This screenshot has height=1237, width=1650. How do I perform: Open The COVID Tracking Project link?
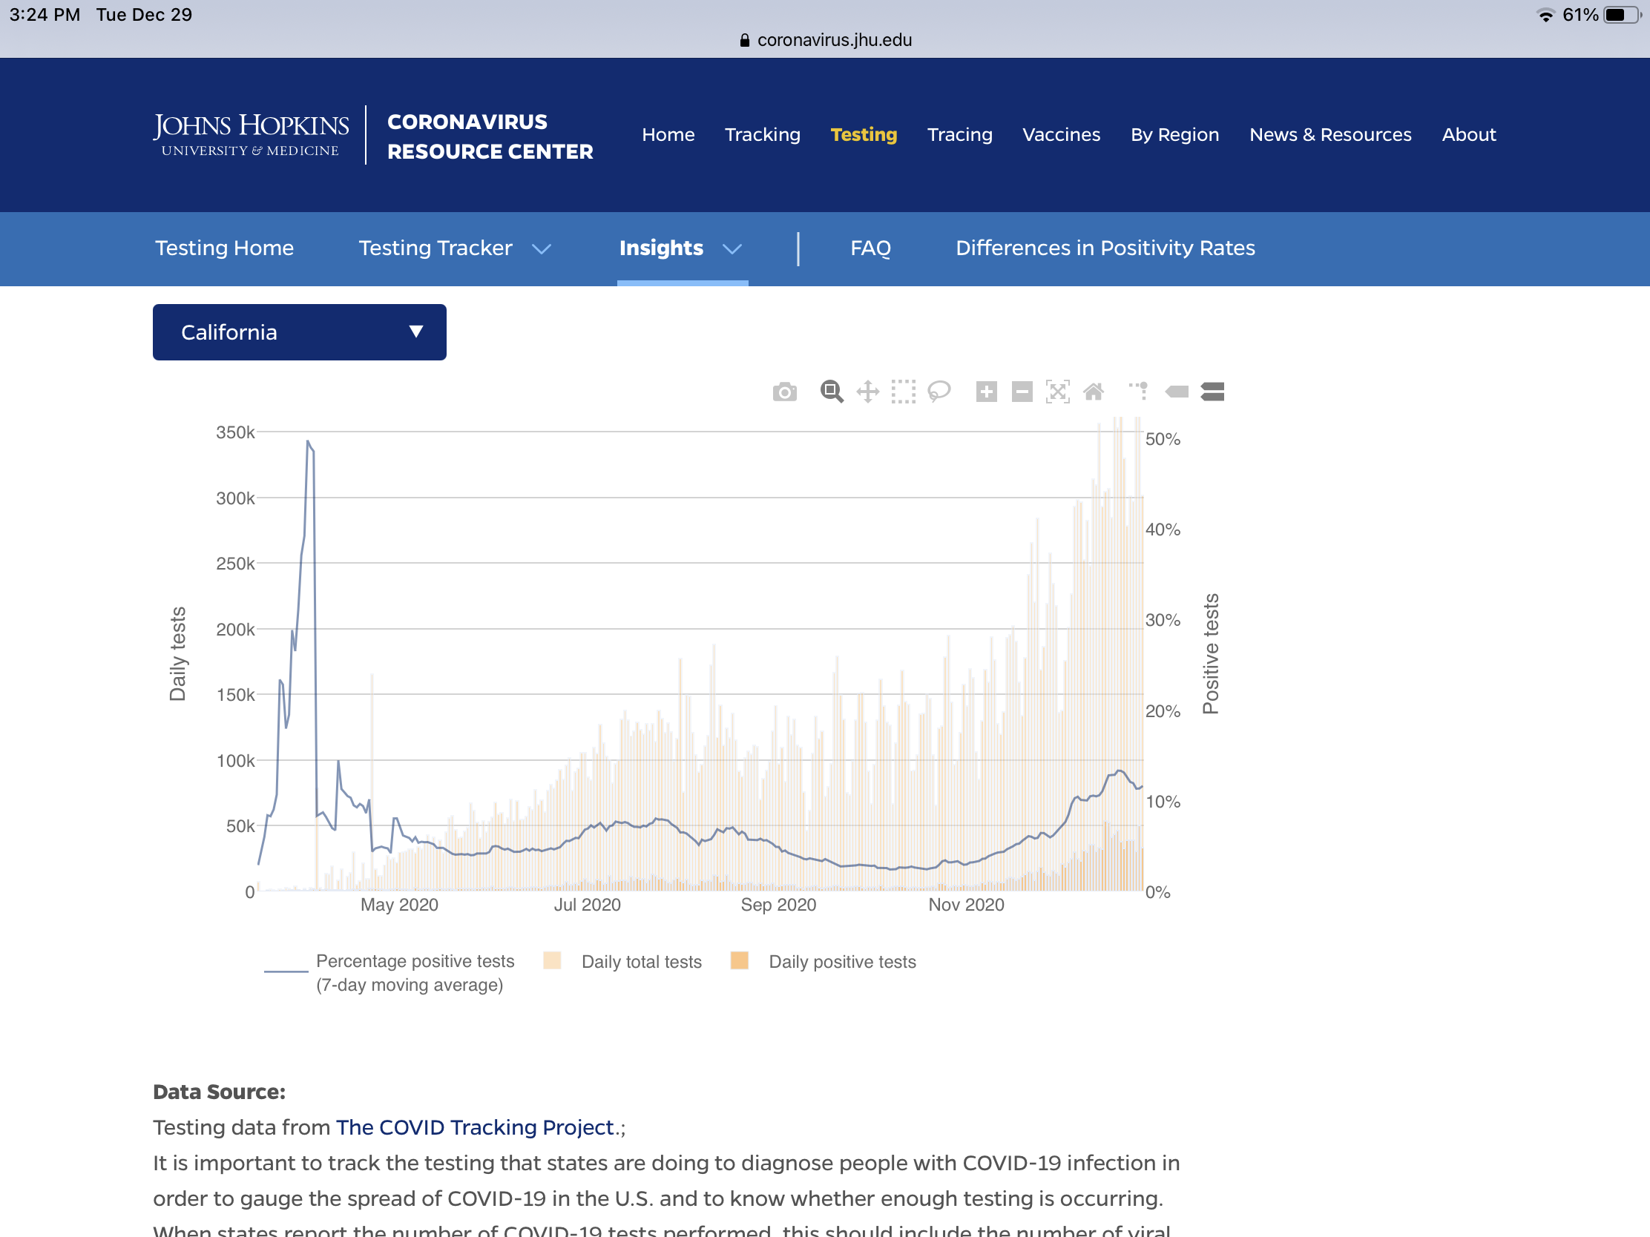[474, 1127]
